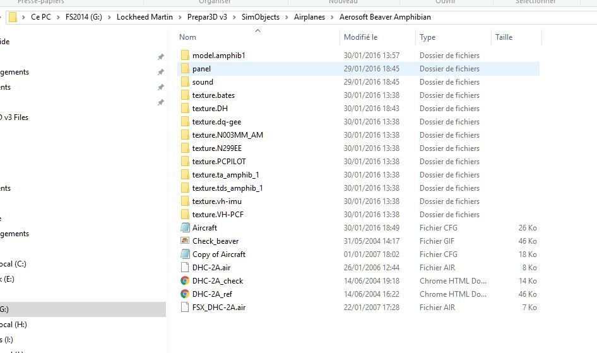Select the (E:) drive in sidebar

click(7, 279)
